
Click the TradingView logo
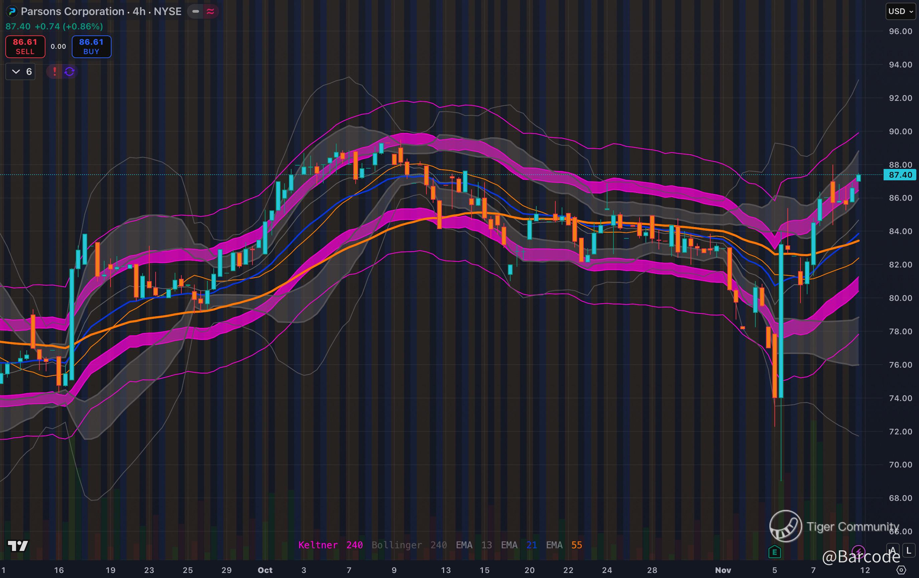18,546
